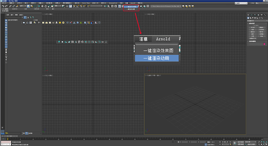Open the Arnold menu in enlarged callout
This screenshot has height=146, width=268.
[x=163, y=39]
